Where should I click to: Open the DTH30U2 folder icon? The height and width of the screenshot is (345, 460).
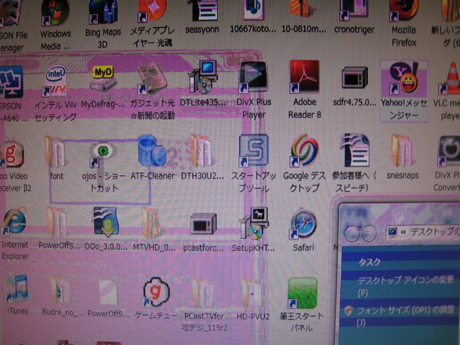(x=202, y=152)
